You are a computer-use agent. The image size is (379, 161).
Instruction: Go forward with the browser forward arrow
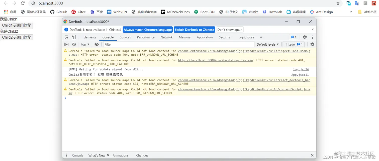pos(14,3)
